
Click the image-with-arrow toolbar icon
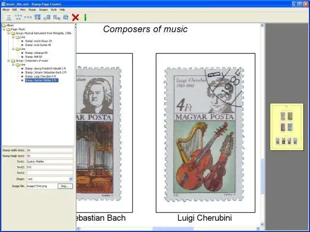(x=47, y=17)
